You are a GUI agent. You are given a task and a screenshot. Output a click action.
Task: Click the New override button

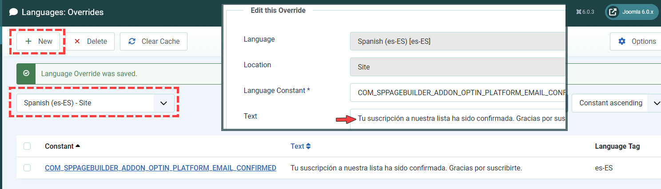tap(39, 41)
